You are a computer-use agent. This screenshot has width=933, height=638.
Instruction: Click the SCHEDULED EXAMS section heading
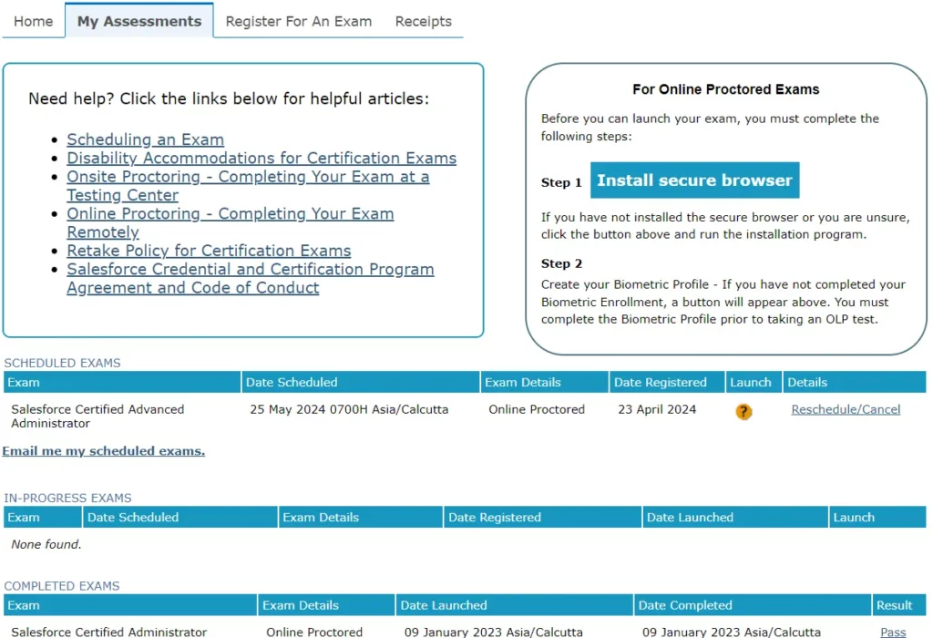[62, 363]
